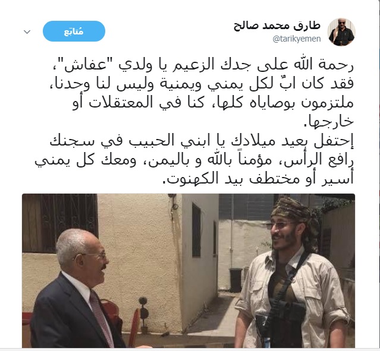Click the display name طارق محمد صالح
The image size is (380, 351).
click(x=277, y=26)
